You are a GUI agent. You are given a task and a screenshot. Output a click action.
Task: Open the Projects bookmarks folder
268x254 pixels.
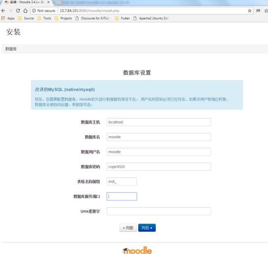click(x=63, y=18)
